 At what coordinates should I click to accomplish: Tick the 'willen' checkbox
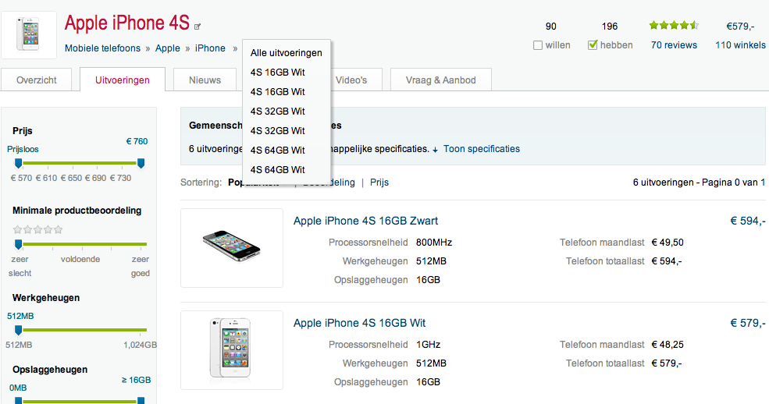(538, 45)
